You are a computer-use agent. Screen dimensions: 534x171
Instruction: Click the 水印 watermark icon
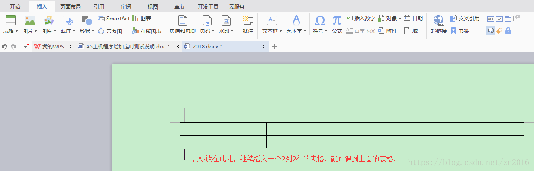click(226, 20)
